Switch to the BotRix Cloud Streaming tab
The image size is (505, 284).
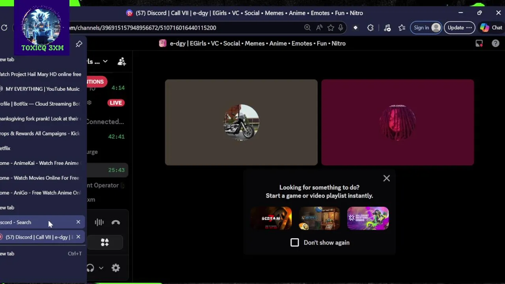[x=41, y=104]
